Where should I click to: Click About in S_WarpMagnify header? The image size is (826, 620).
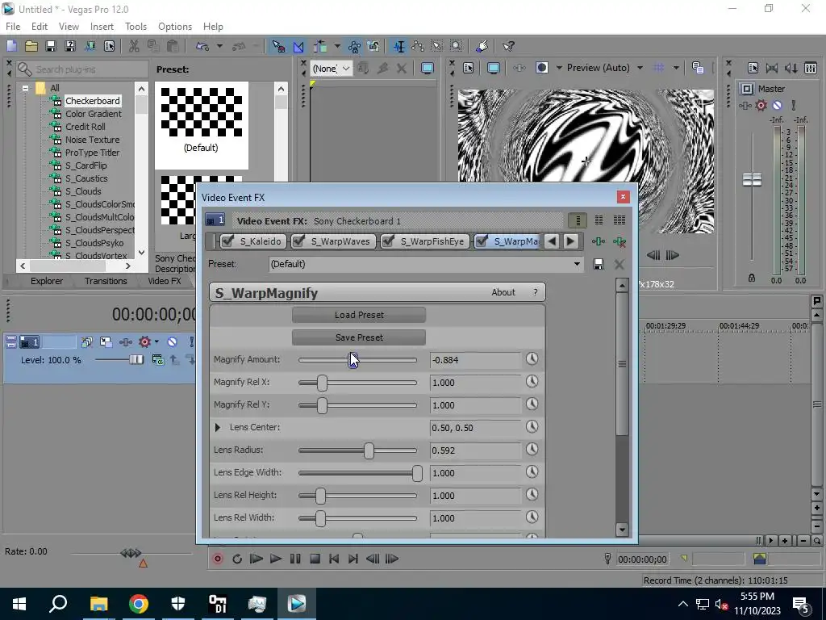click(x=503, y=292)
